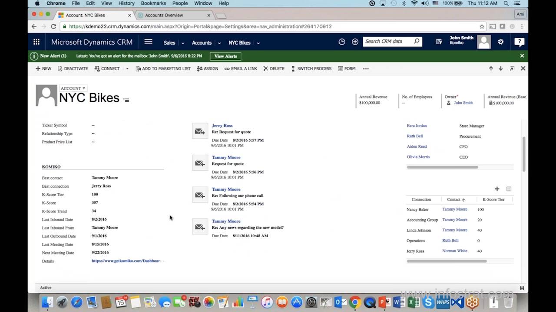Click View Alerts button
556x312 pixels.
click(x=225, y=56)
